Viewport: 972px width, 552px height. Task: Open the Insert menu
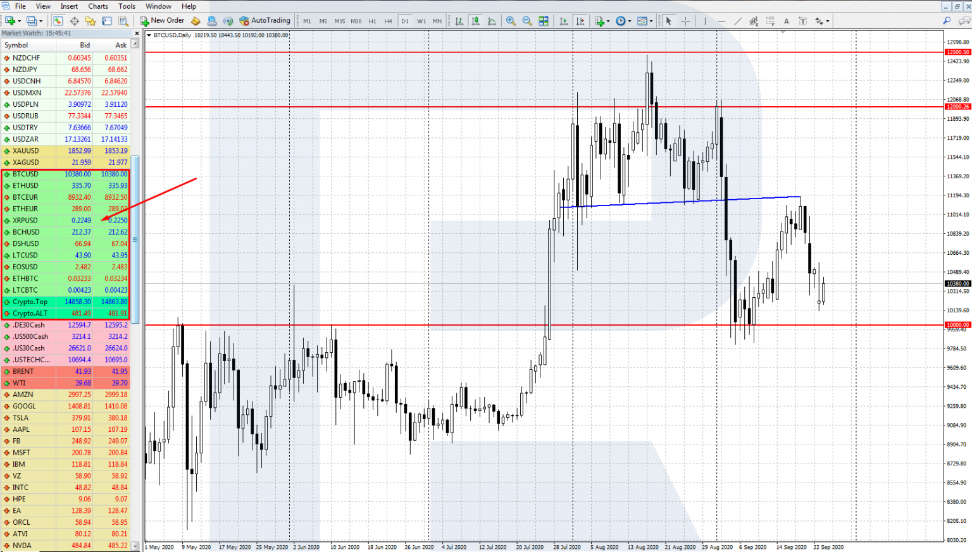point(69,6)
